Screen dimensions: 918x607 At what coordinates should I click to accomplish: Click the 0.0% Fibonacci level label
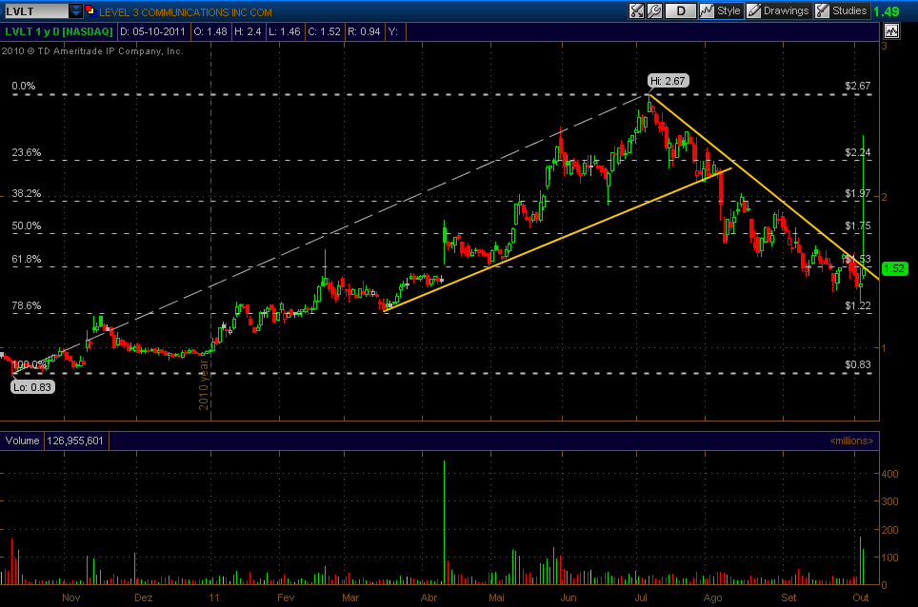click(24, 86)
